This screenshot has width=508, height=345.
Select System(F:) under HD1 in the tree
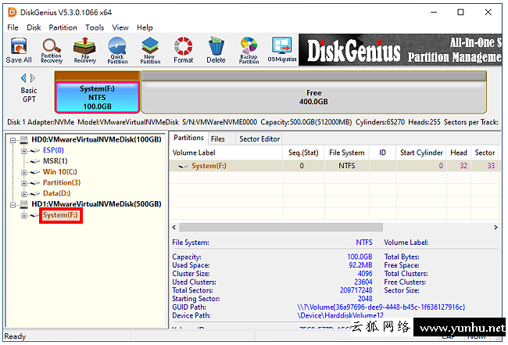coord(60,215)
